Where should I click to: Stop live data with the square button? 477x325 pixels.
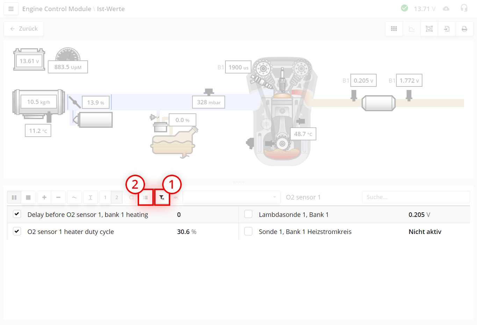(x=28, y=197)
